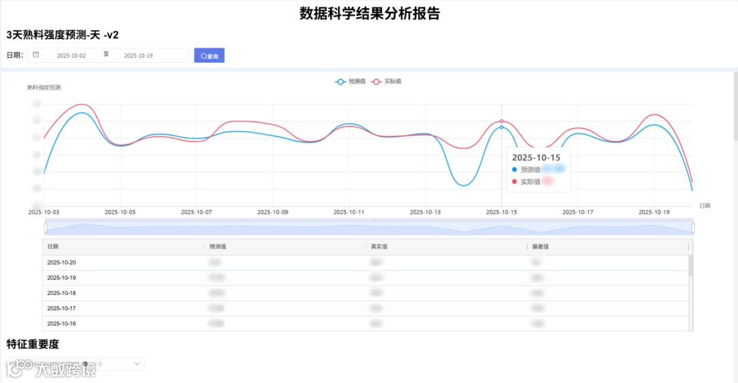Click the chart data zoom range bar

(369, 228)
